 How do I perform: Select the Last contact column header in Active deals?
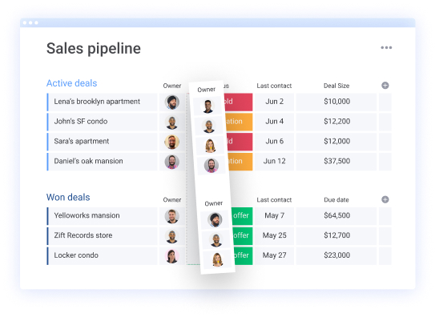point(274,86)
